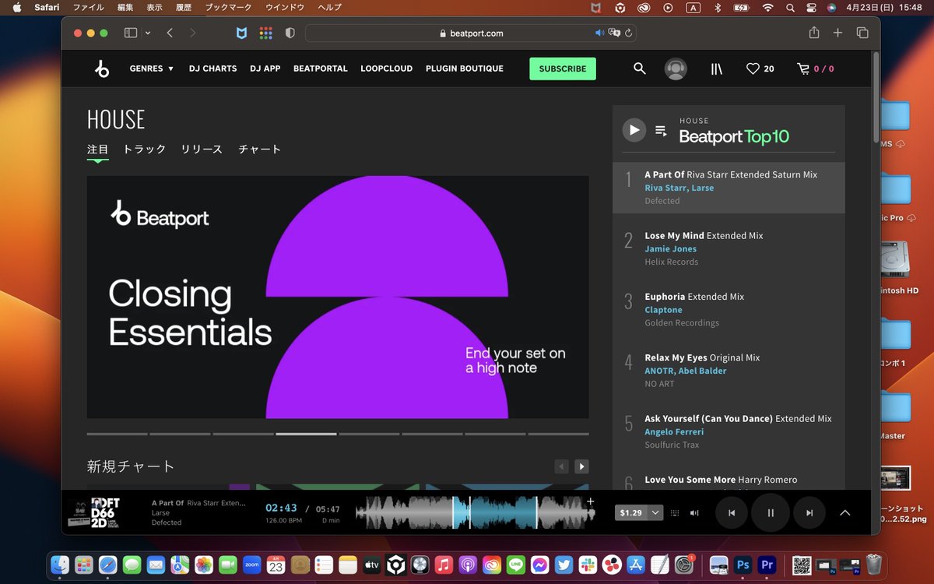Open DJ CHARTS in the navigation
Image resolution: width=934 pixels, height=584 pixels.
pyautogui.click(x=212, y=69)
